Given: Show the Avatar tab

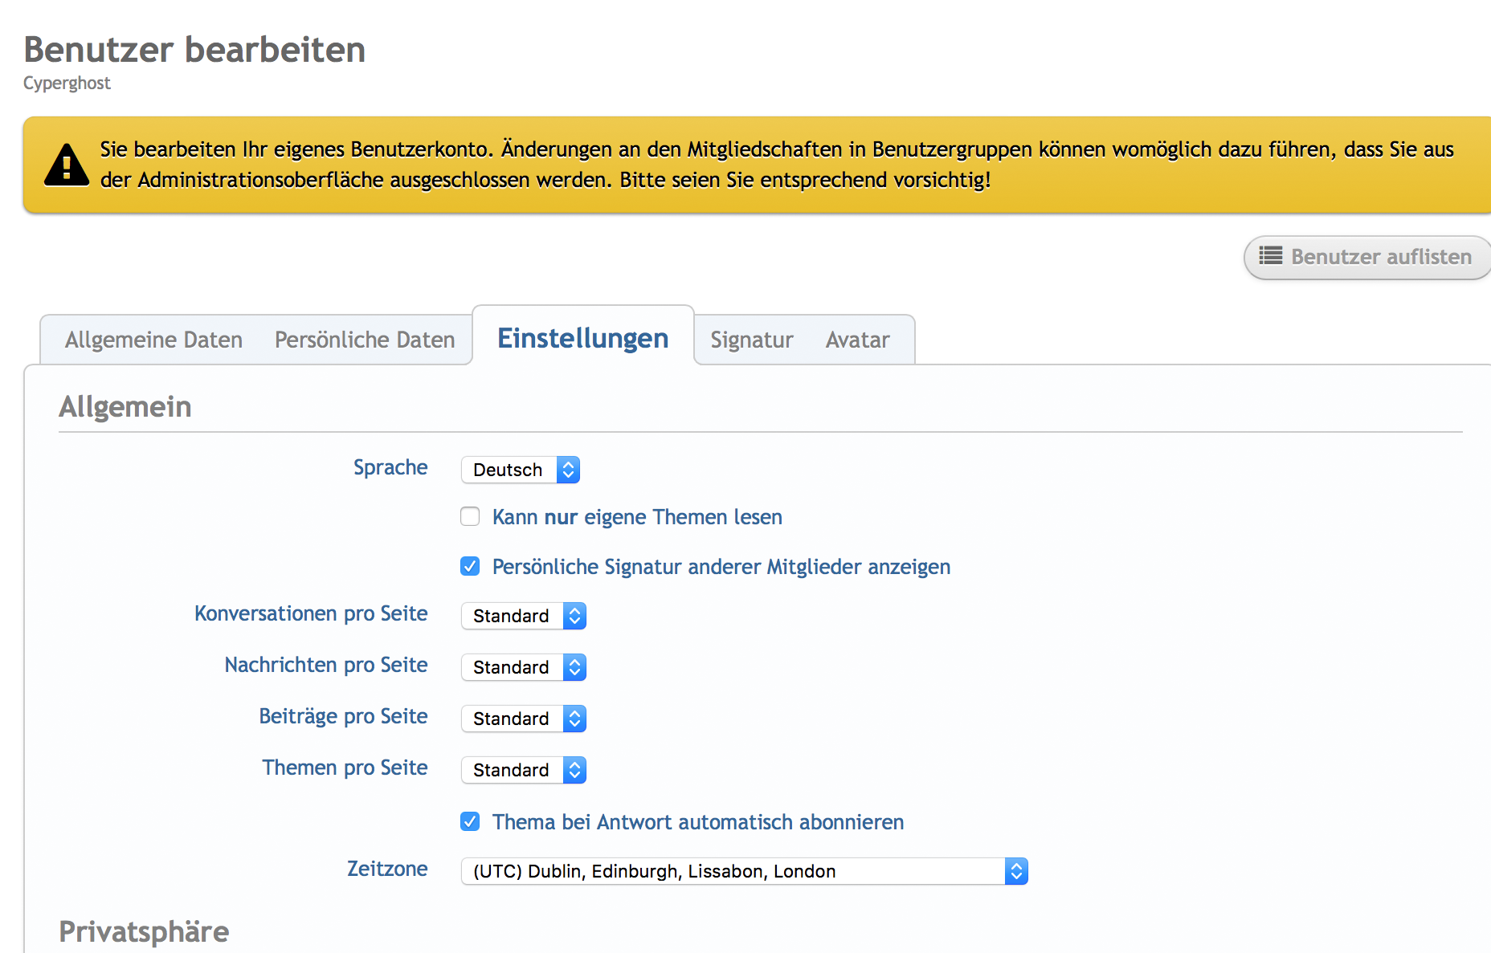Looking at the screenshot, I should coord(857,340).
